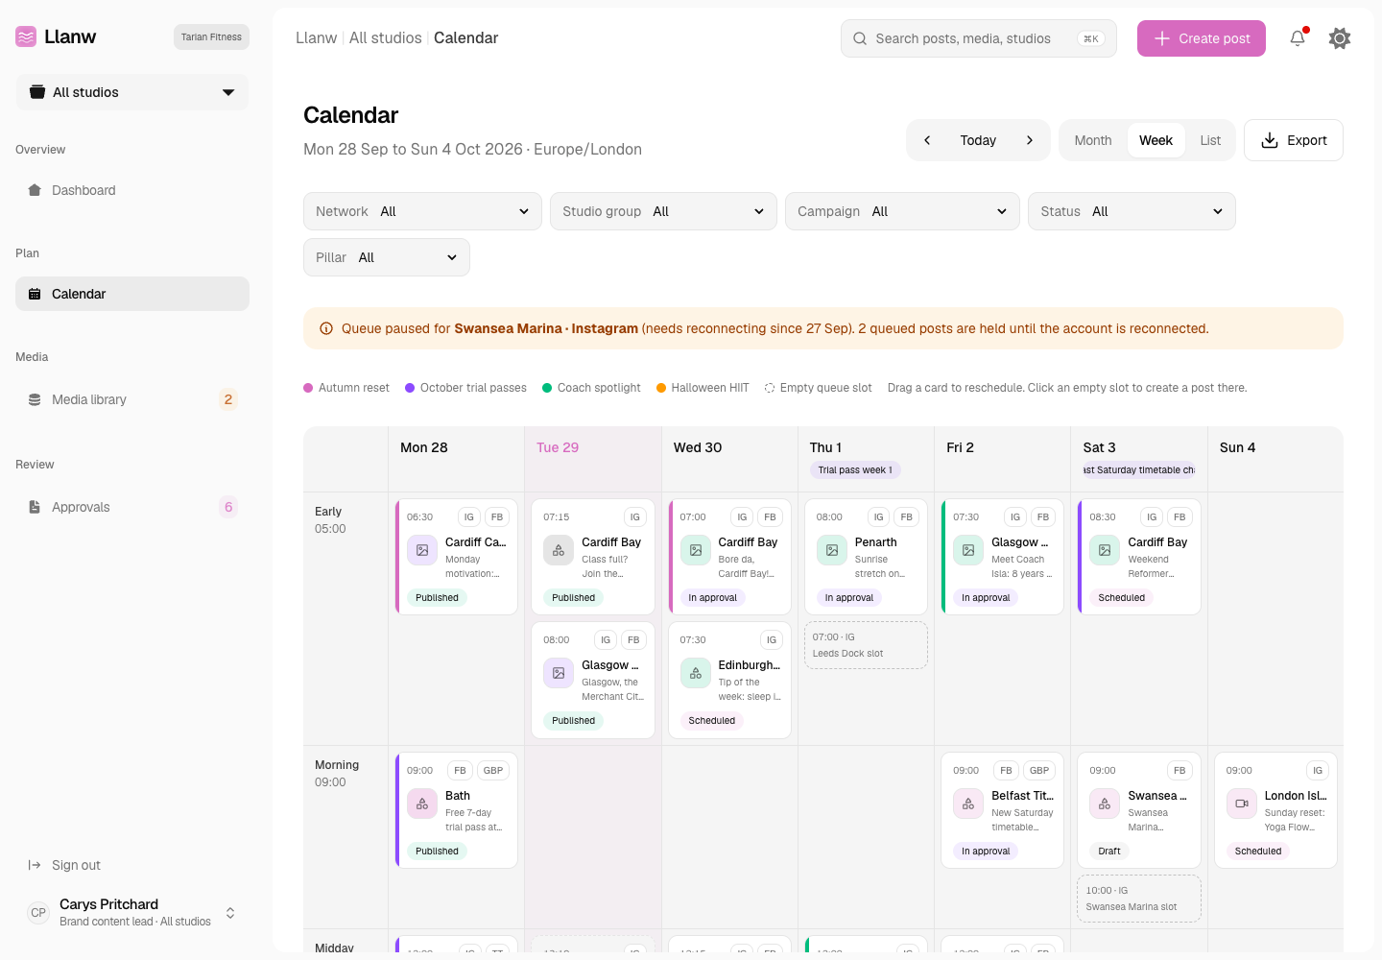1382x960 pixels.
Task: Click the Create post button
Action: pyautogui.click(x=1202, y=38)
